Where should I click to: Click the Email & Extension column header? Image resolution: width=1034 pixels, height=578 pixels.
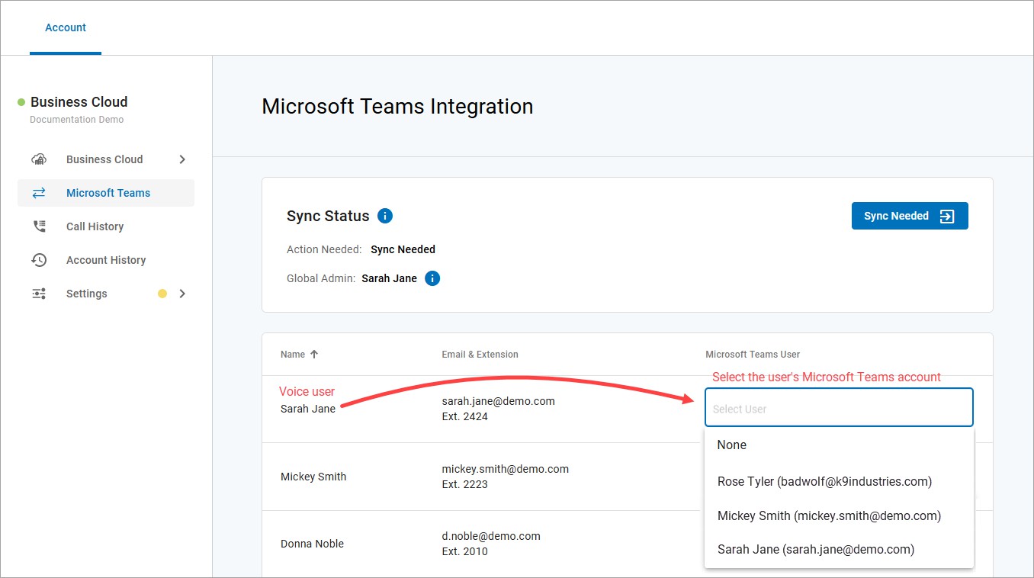tap(480, 355)
